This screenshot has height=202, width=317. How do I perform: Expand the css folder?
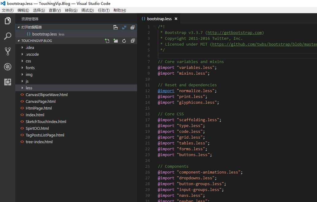pos(22,61)
